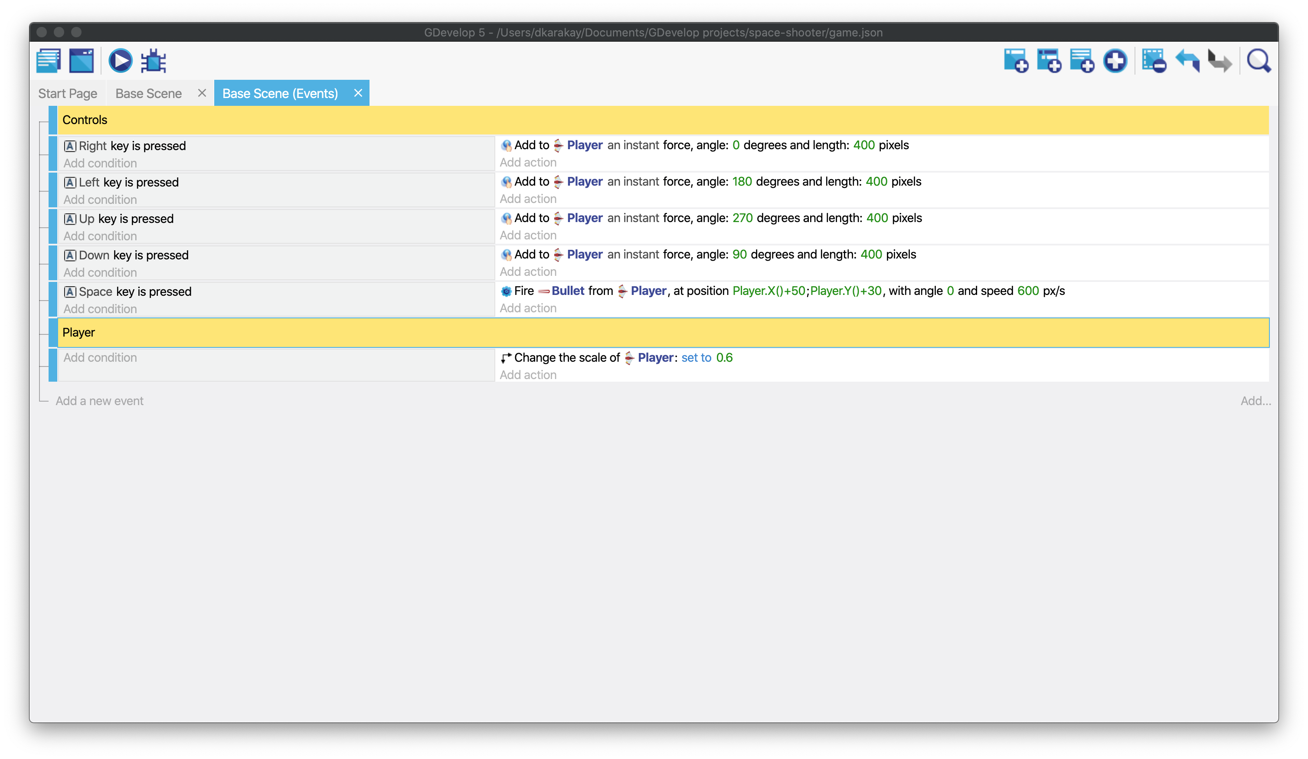Open the circular plus add-other-event icon

(1115, 61)
